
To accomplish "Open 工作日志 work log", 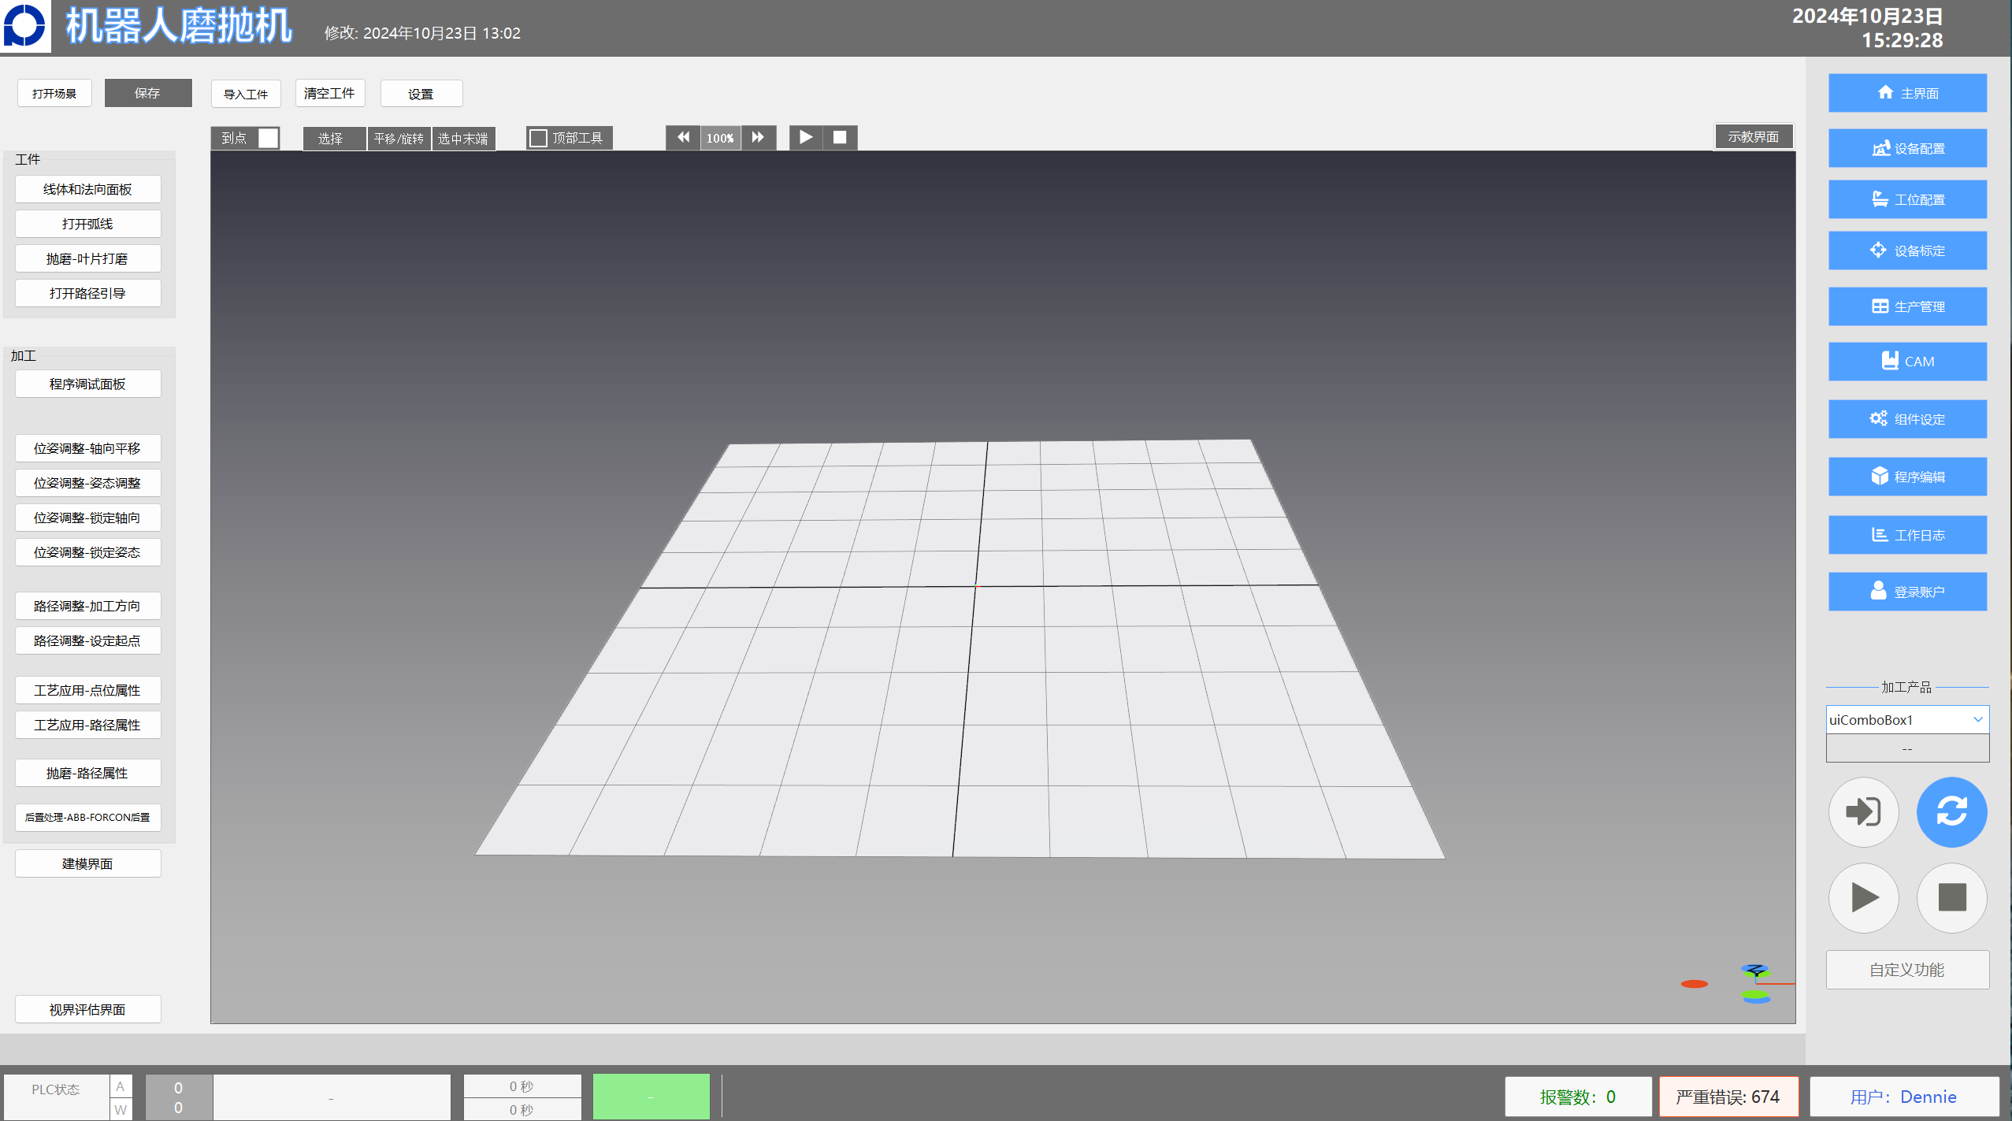I will click(x=1906, y=535).
